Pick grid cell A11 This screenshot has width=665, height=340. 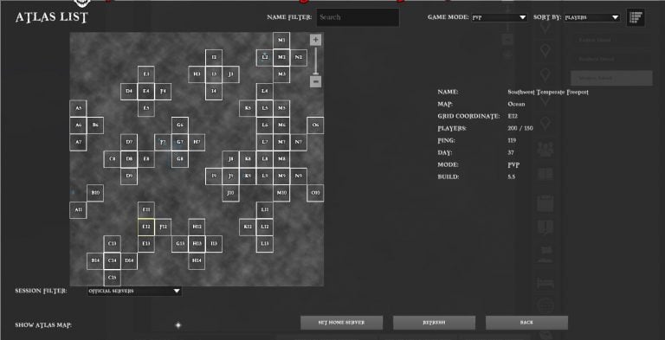(78, 210)
